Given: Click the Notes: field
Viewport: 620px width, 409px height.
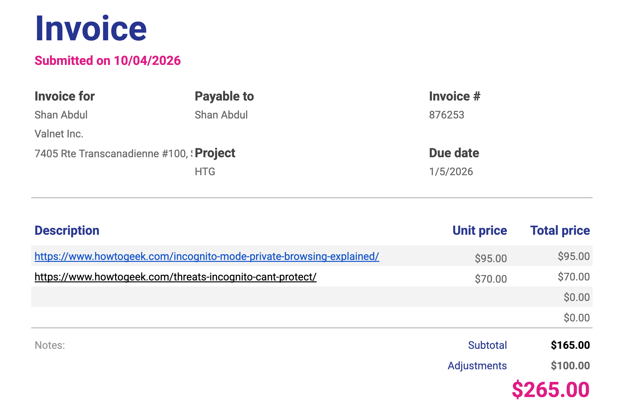Looking at the screenshot, I should coord(50,345).
